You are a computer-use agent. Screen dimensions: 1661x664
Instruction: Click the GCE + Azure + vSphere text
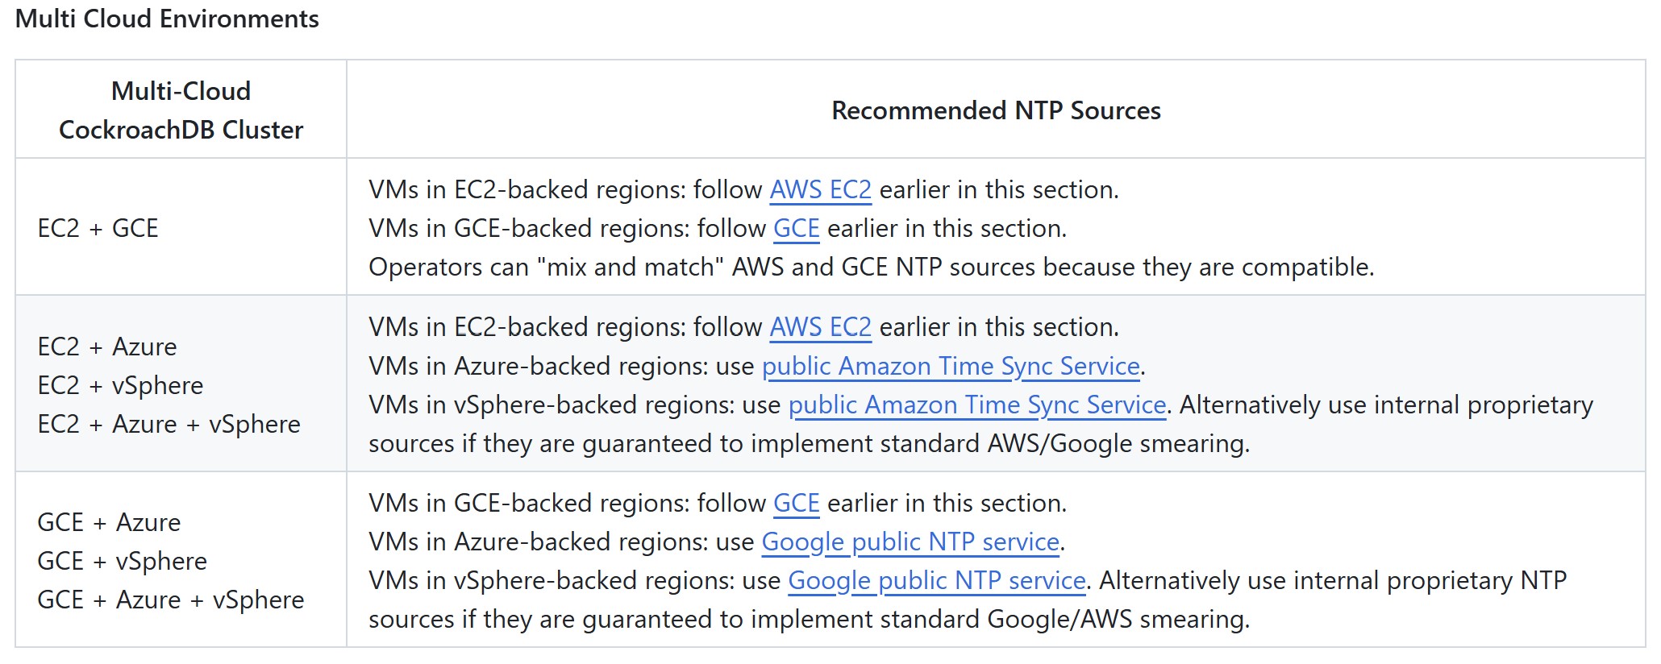pyautogui.click(x=170, y=600)
